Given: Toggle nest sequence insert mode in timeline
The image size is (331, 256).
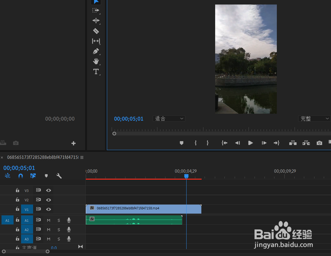Looking at the screenshot, I should click(8, 176).
